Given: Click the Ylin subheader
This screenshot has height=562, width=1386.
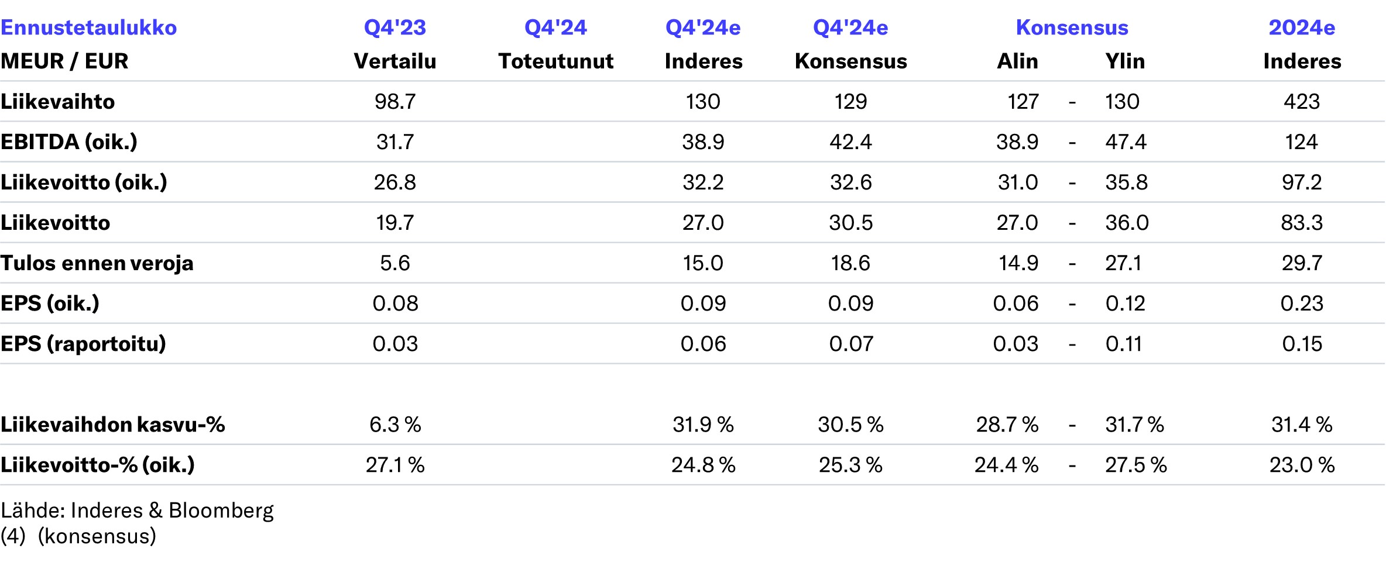Looking at the screenshot, I should [x=1124, y=61].
